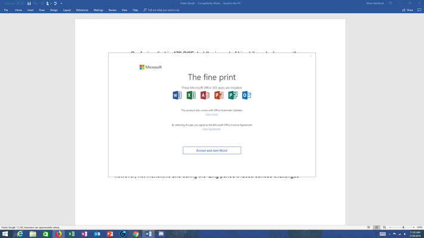This screenshot has width=424, height=238.
Task: Toggle the AutoSave switch
Action: click(x=20, y=4)
